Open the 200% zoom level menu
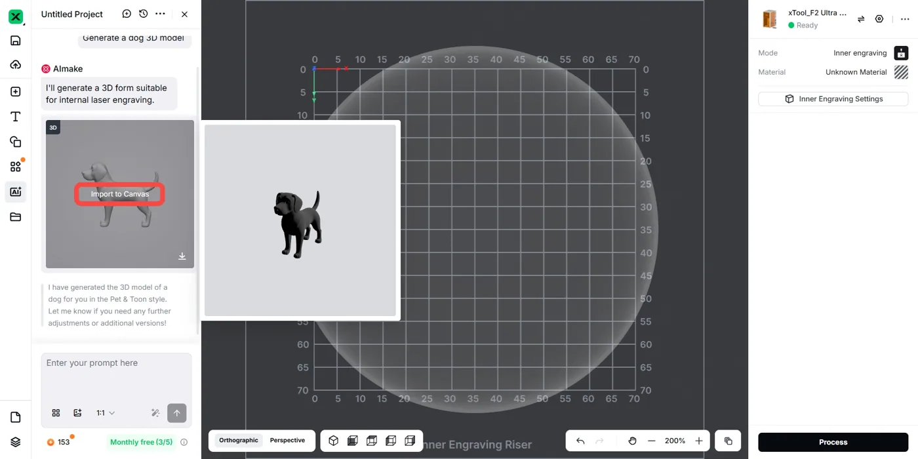This screenshot has height=459, width=918. 675,441
